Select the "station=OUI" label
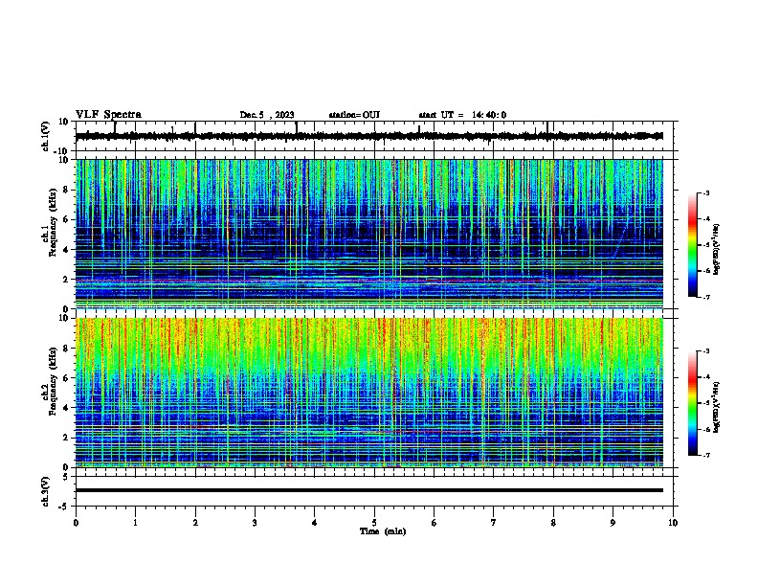 point(354,115)
